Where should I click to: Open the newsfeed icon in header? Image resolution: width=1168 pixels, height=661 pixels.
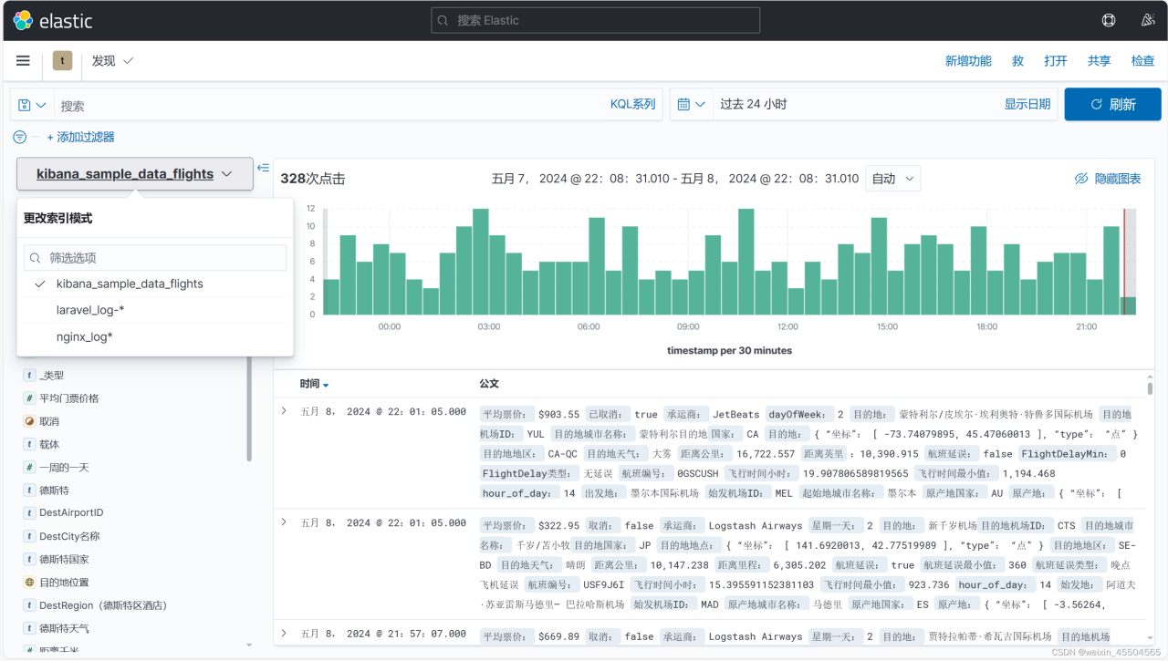1148,20
